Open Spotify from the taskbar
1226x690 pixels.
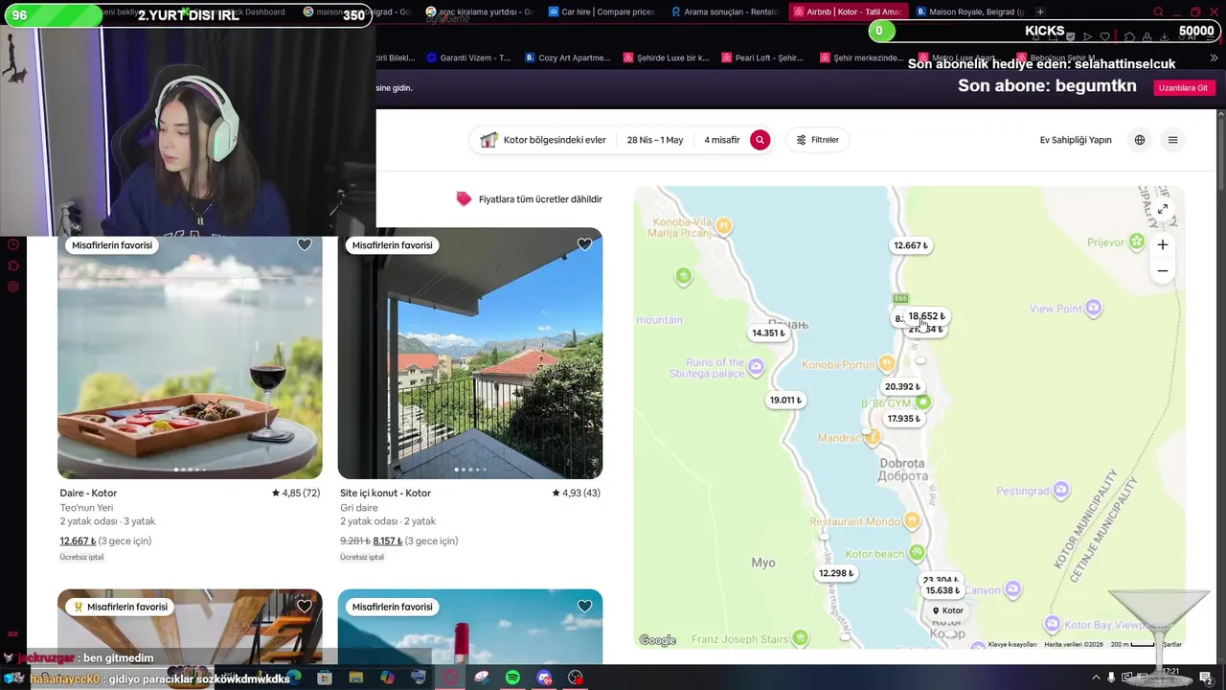point(512,678)
